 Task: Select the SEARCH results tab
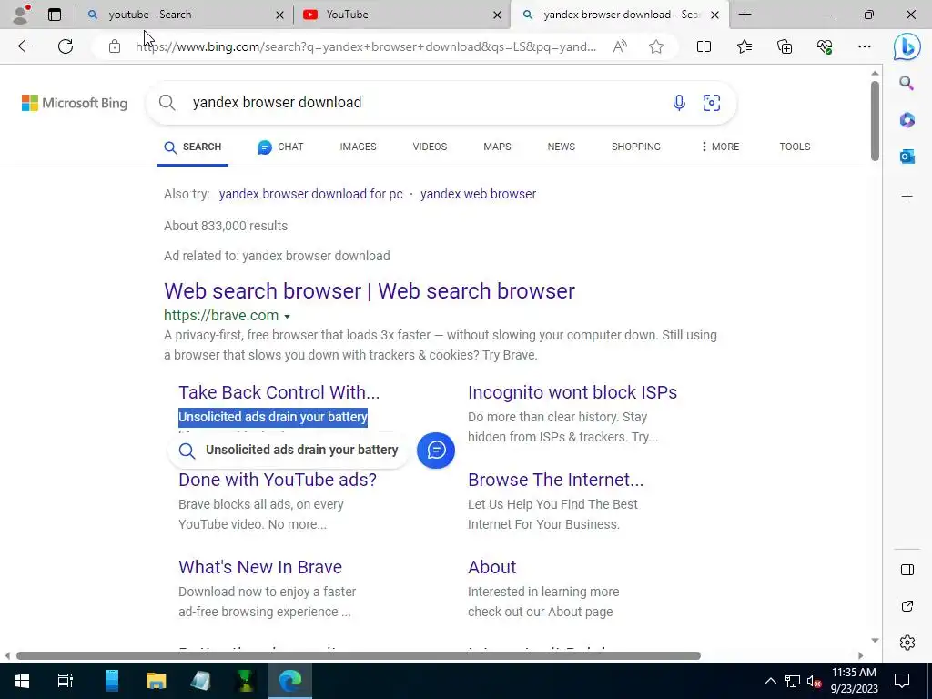point(193,147)
